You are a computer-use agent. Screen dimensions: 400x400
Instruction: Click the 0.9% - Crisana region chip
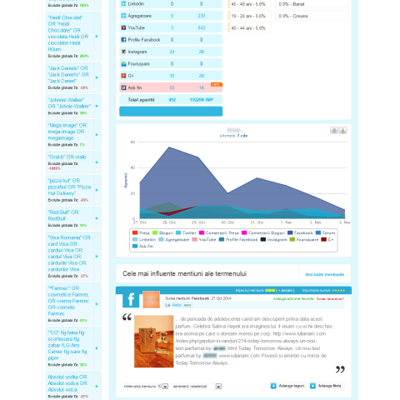click(312, 16)
